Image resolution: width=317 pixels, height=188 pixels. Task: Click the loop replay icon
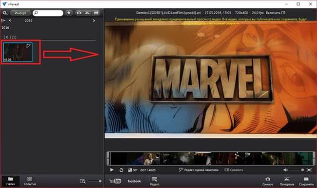(x=121, y=170)
